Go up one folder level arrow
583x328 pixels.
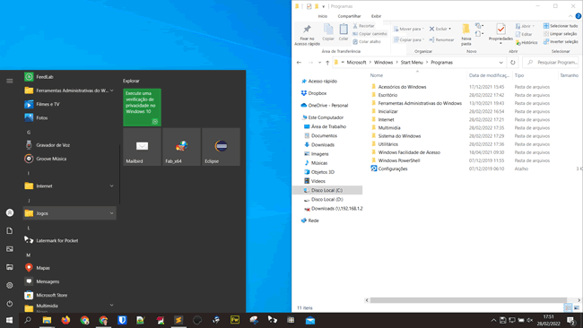point(327,63)
